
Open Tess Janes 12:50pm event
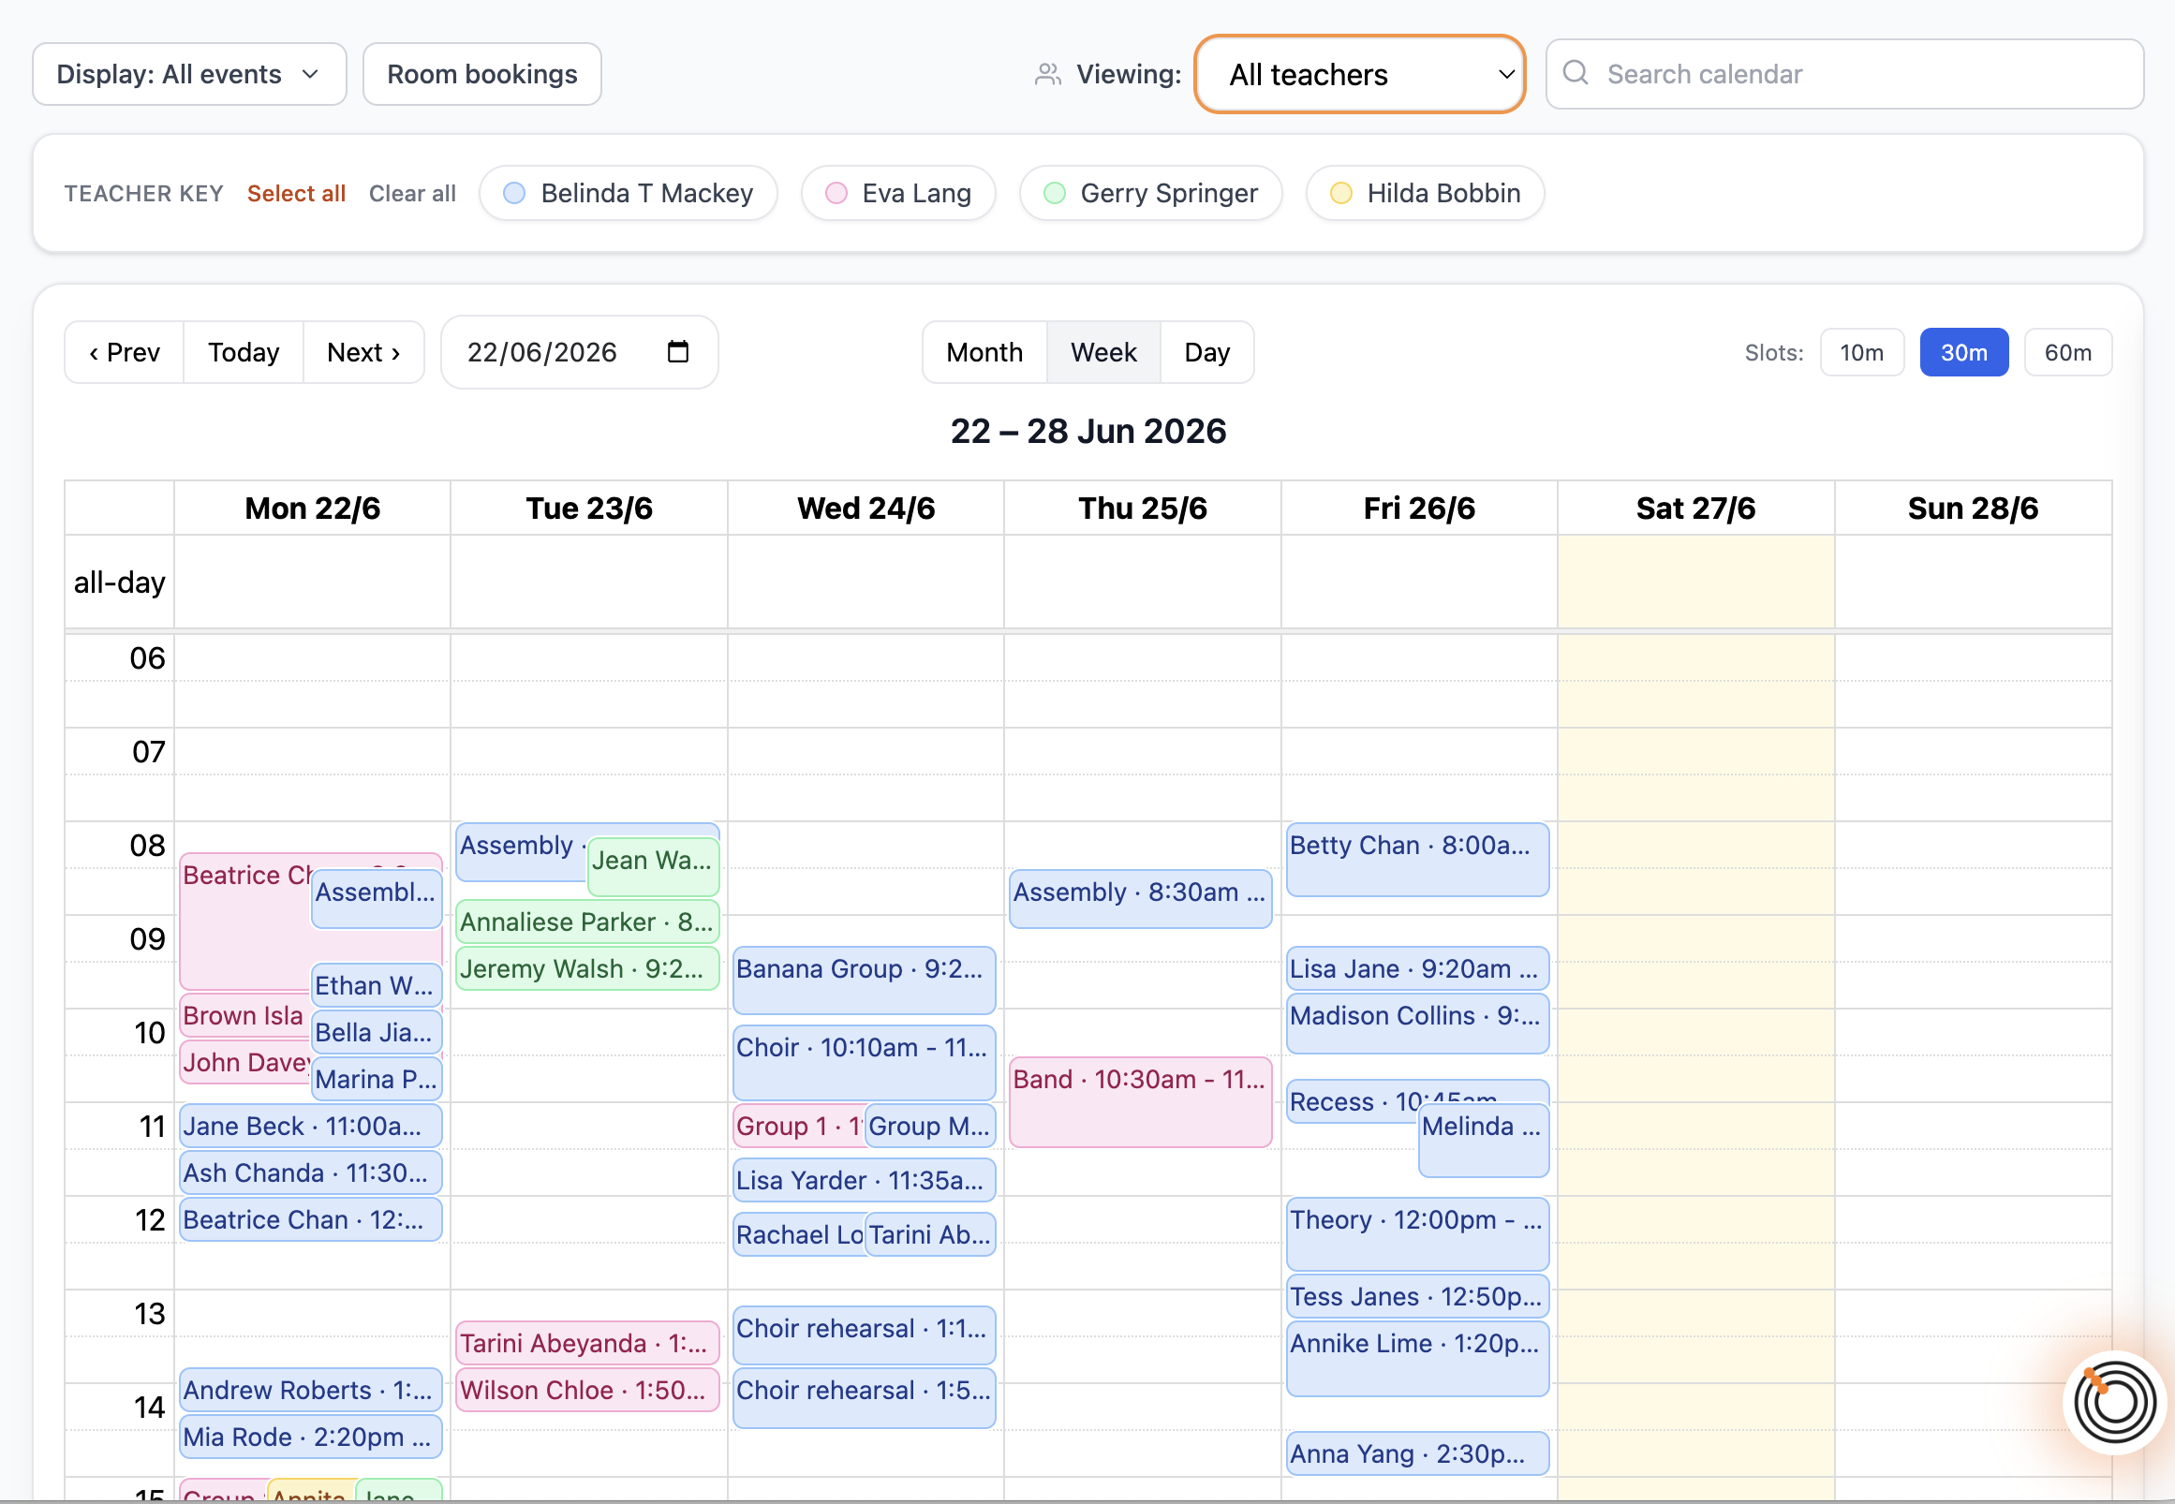point(1417,1297)
